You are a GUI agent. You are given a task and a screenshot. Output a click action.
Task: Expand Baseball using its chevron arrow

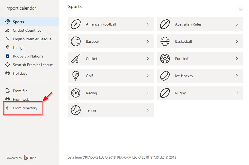coord(147,41)
